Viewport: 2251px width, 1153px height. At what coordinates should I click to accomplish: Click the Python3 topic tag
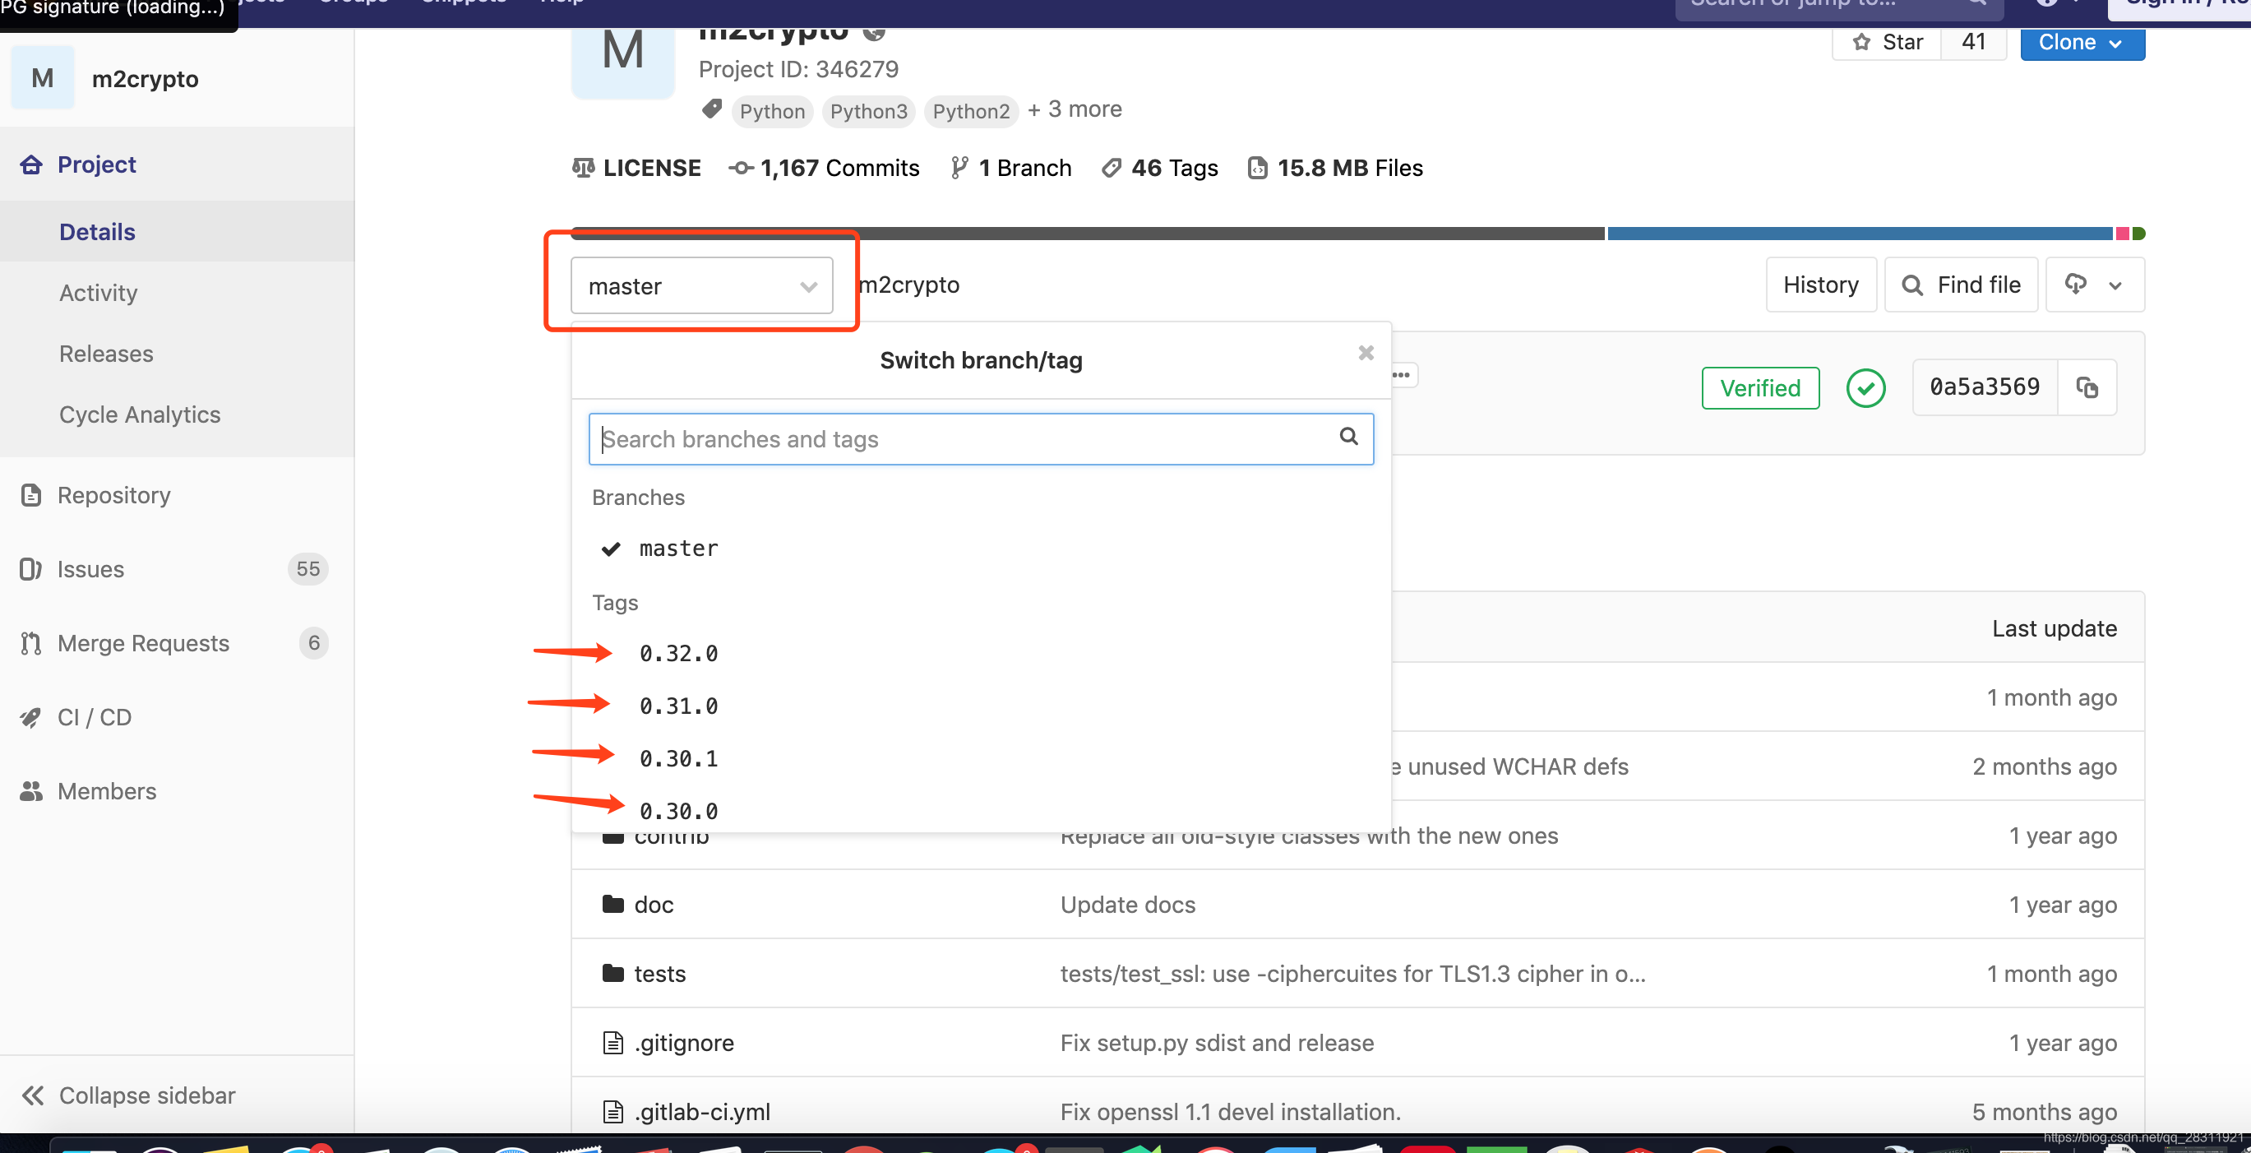click(869, 111)
